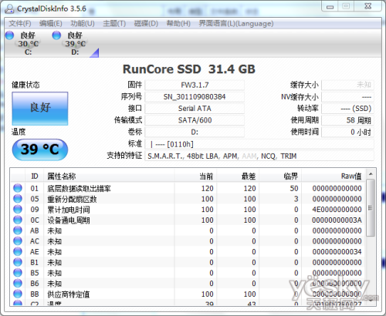386x316 pixels.
Task: Click the 58 周期 power cycle value
Action: (x=347, y=120)
